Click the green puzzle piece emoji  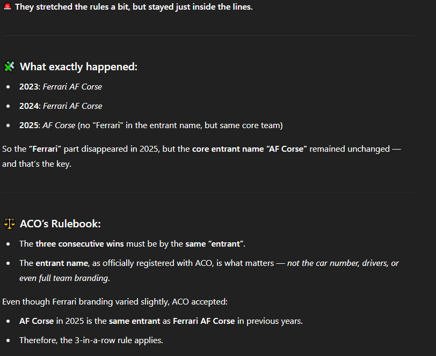[9, 66]
